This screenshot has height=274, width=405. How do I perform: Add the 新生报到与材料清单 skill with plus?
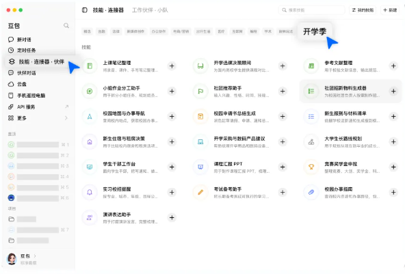[393, 117]
